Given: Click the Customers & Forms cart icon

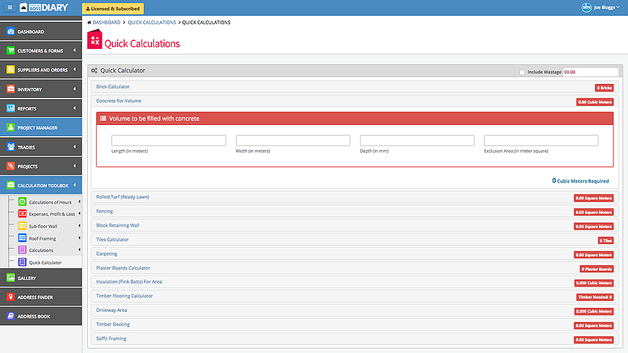Looking at the screenshot, I should (x=11, y=51).
